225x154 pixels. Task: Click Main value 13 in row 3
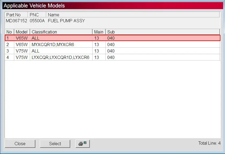[x=99, y=51]
